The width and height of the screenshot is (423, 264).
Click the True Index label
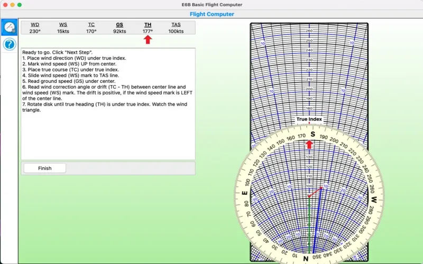coord(309,119)
